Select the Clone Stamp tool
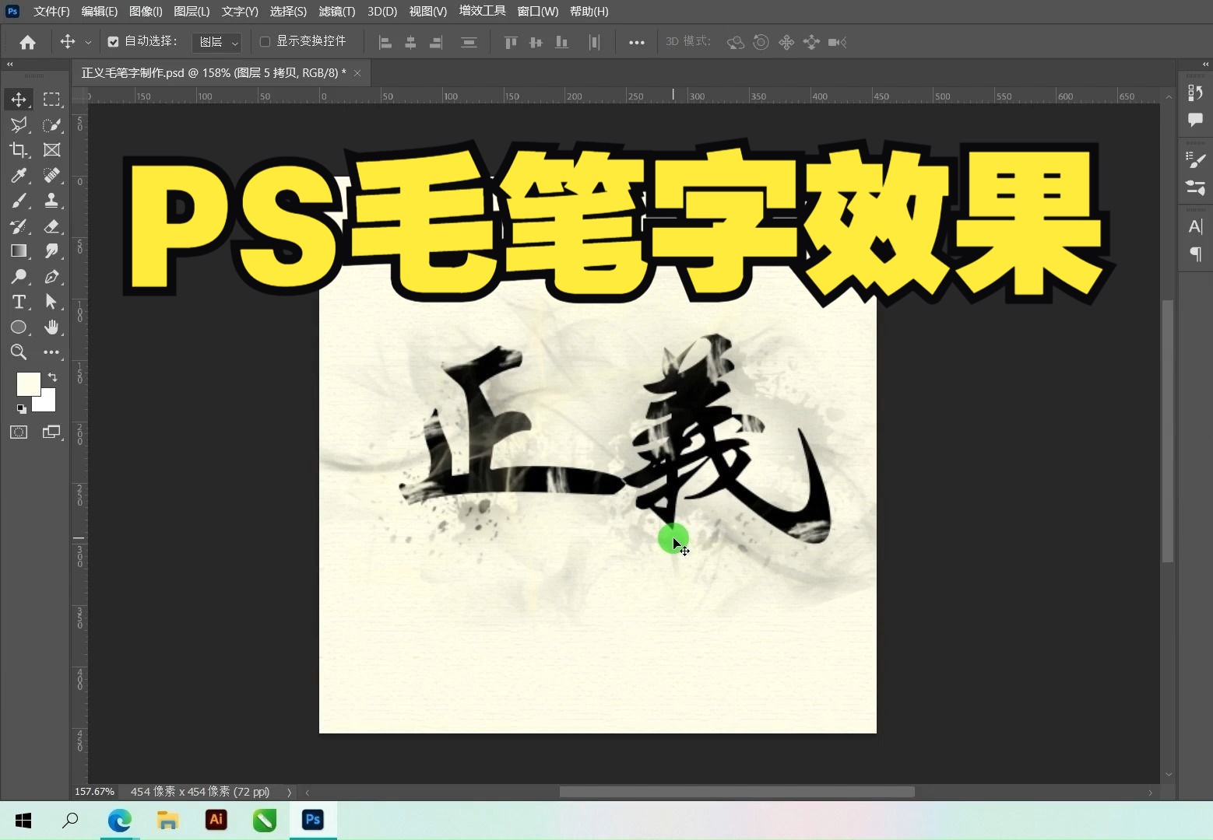 click(51, 201)
